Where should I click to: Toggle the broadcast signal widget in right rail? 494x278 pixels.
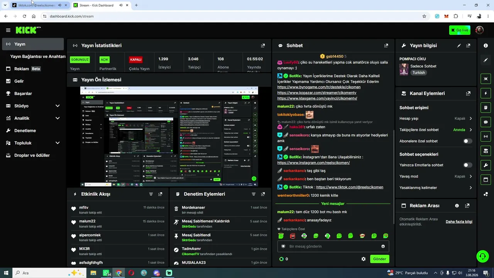486,136
